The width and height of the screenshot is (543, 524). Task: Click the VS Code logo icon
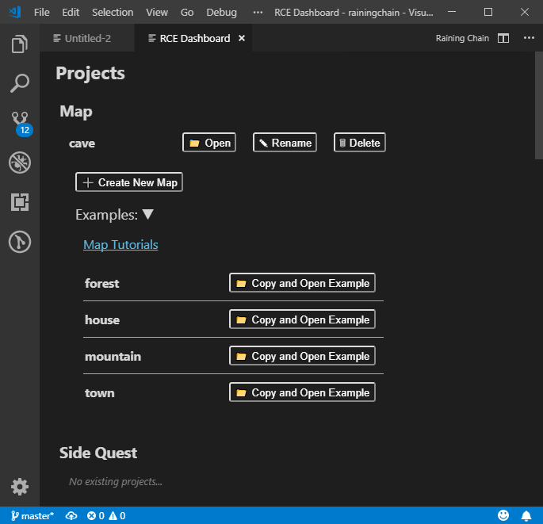coord(15,12)
